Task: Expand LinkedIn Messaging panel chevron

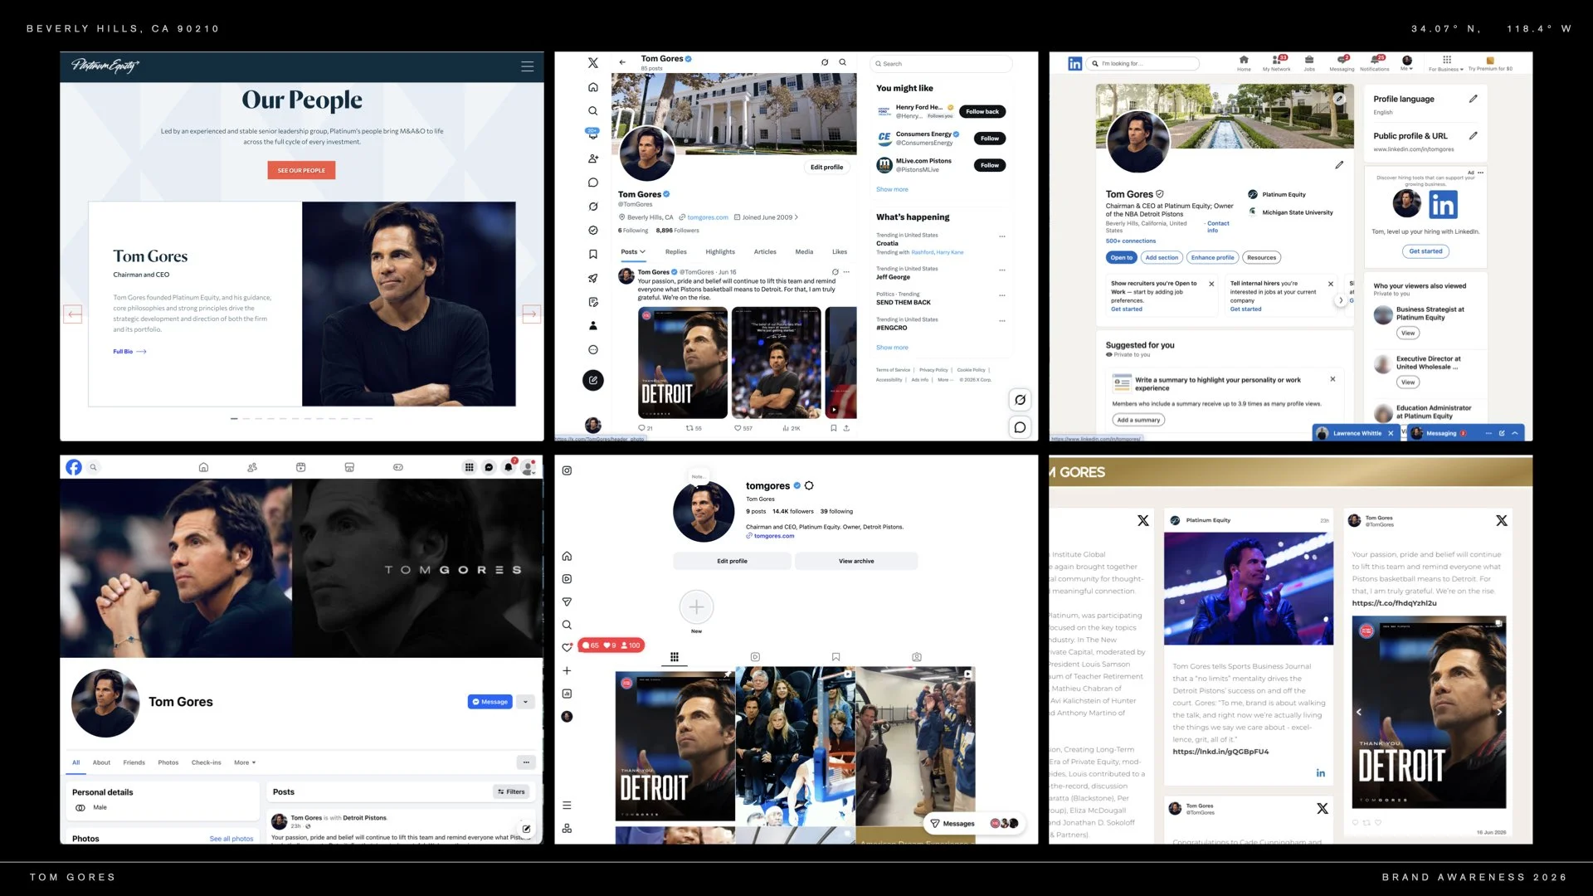Action: (1515, 433)
